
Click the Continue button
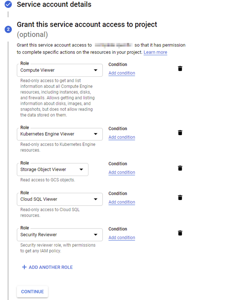coord(32,291)
